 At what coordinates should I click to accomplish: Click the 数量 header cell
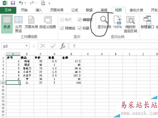tap(54, 58)
